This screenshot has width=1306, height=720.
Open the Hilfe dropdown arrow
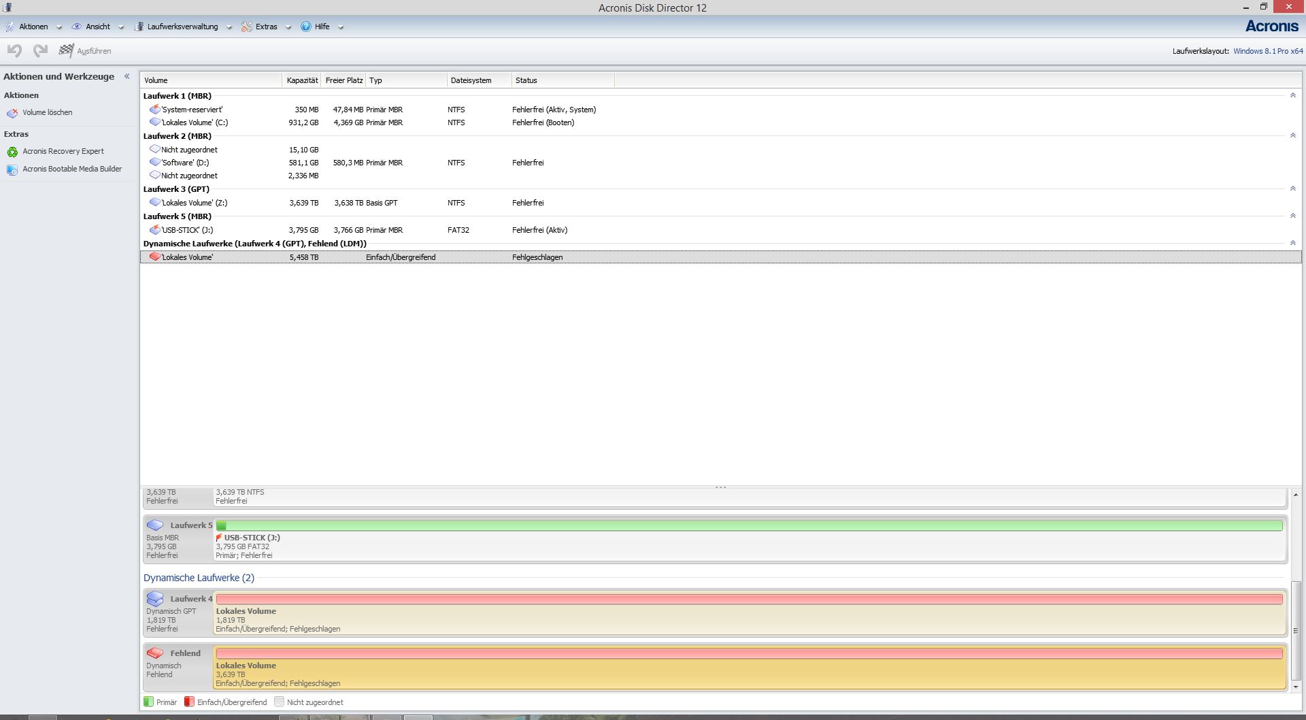click(x=341, y=27)
